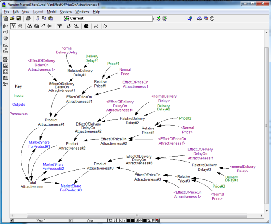
Task: Toggle the Move/Size hand tool
Action: [x=20, y=26]
